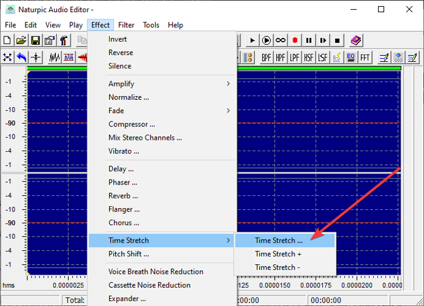Open the Help menu
The width and height of the screenshot is (424, 306).
click(x=175, y=25)
